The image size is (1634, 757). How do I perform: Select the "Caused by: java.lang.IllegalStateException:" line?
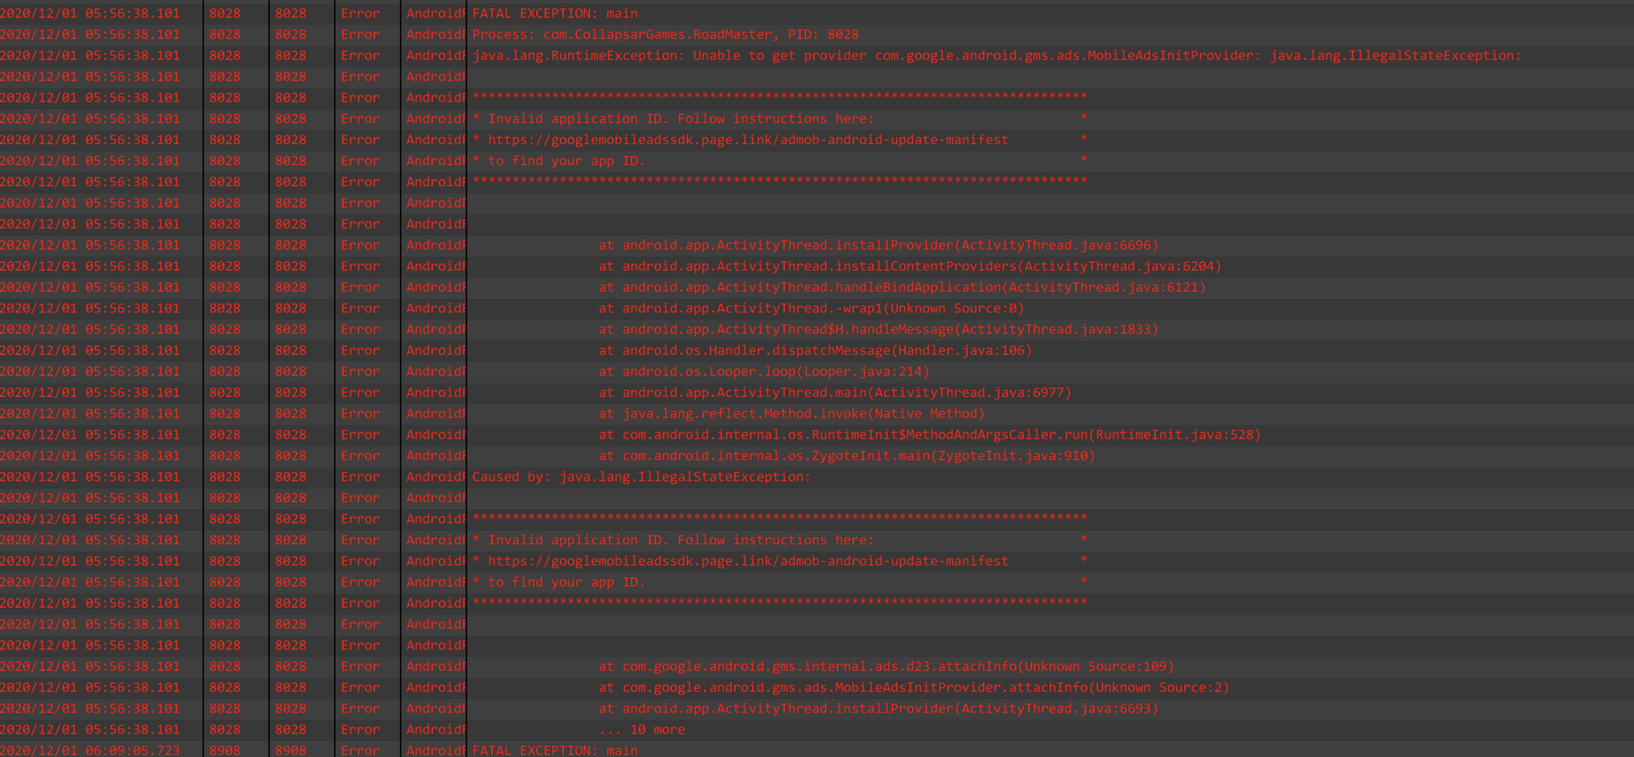[x=642, y=477]
